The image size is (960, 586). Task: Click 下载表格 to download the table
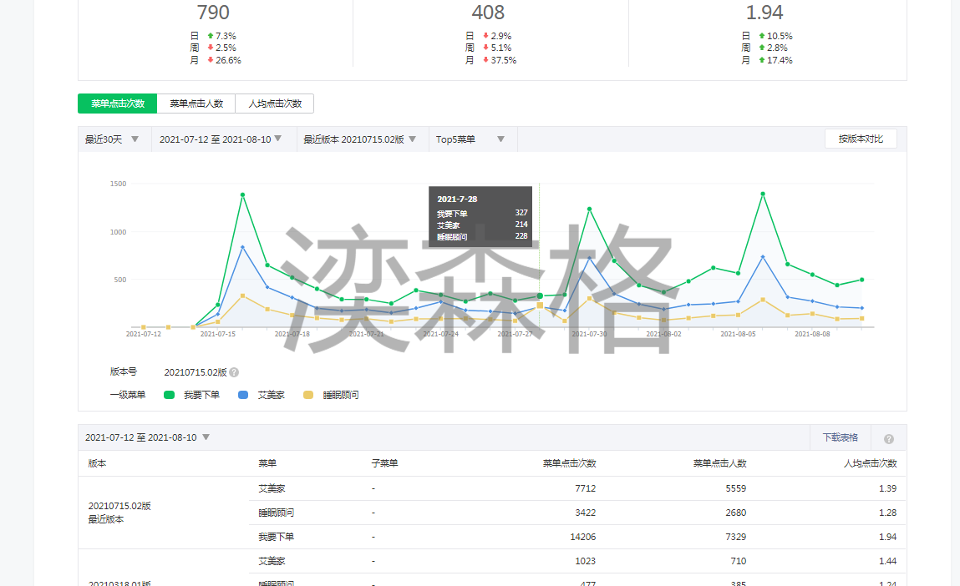(840, 437)
